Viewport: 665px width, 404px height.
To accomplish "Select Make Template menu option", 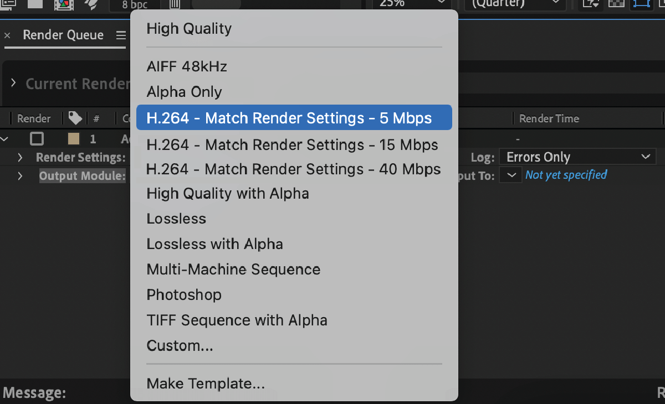I will tap(206, 384).
